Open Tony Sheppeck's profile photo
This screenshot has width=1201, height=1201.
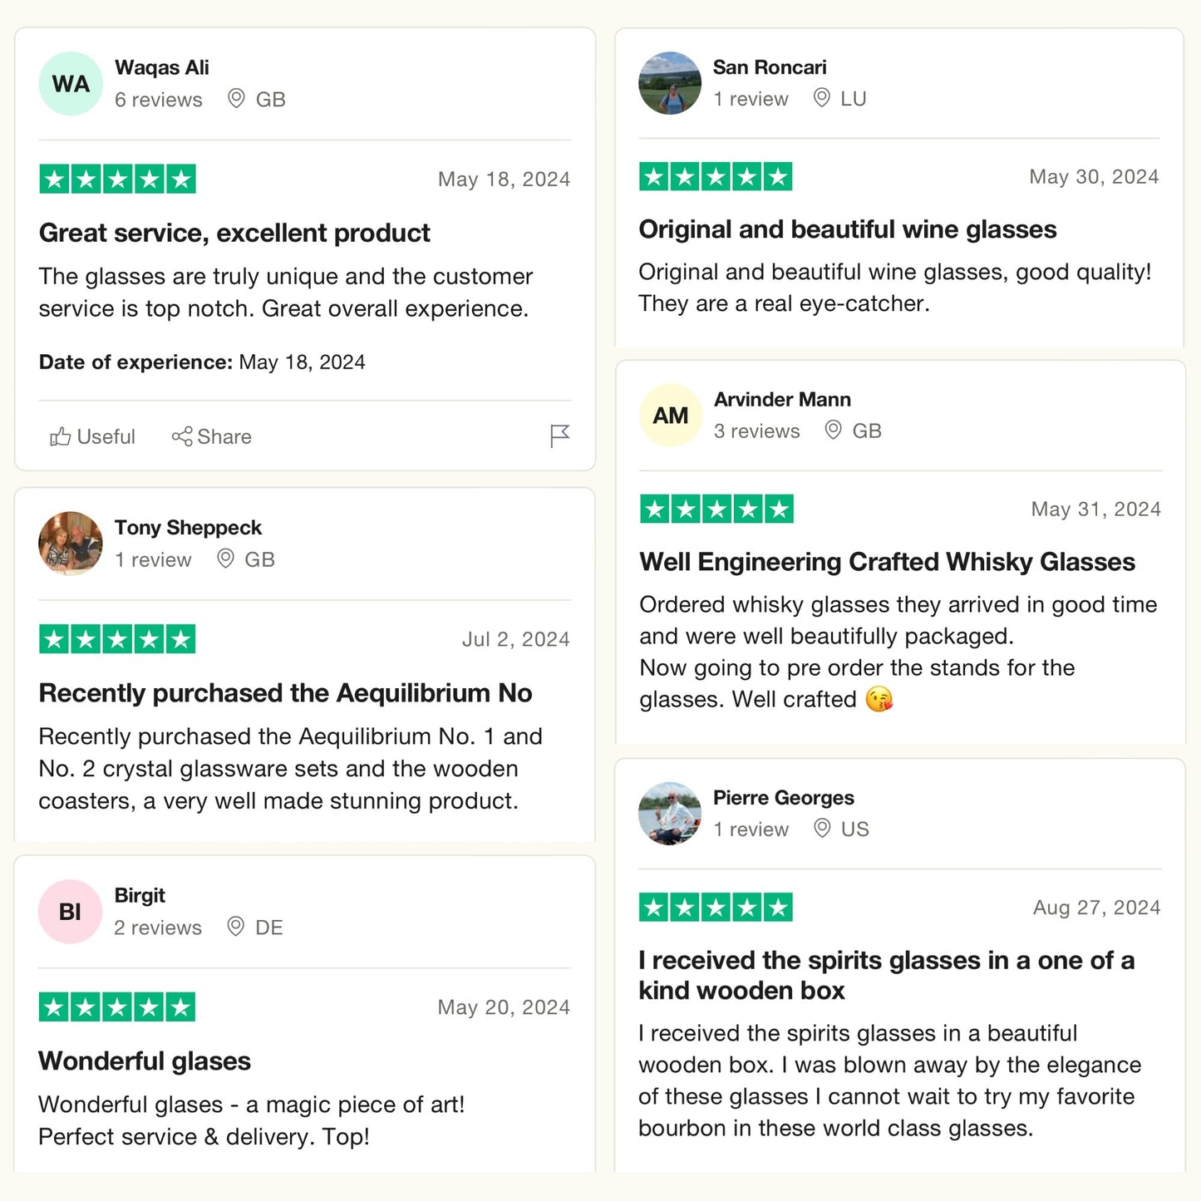coord(71,544)
